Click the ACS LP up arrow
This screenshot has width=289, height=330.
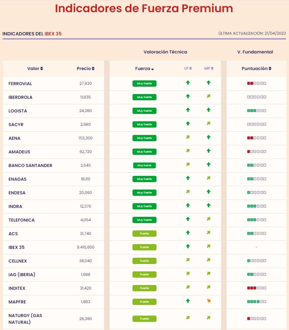pyautogui.click(x=188, y=233)
